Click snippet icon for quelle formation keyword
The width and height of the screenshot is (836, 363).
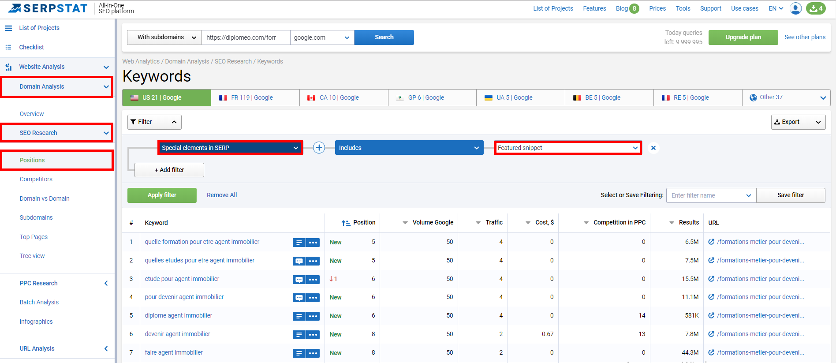point(299,243)
